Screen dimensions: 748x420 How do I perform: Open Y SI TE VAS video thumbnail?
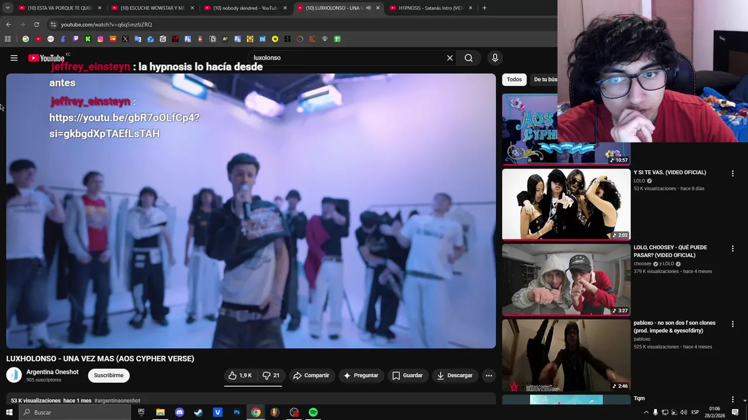click(x=566, y=204)
